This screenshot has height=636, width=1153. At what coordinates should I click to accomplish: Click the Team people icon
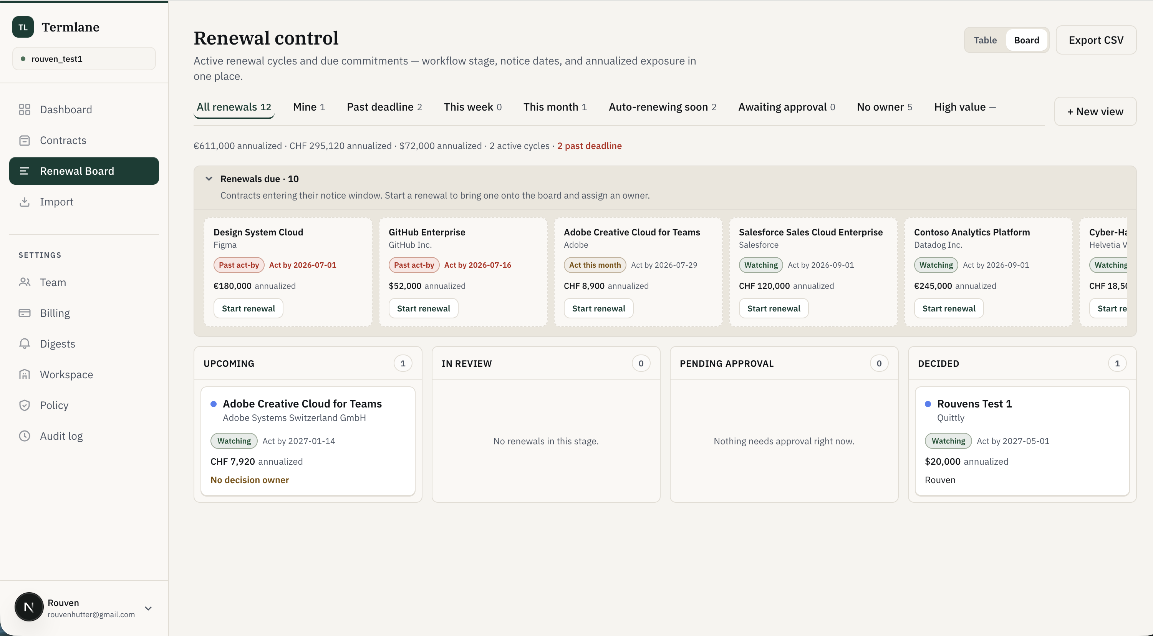click(x=25, y=282)
